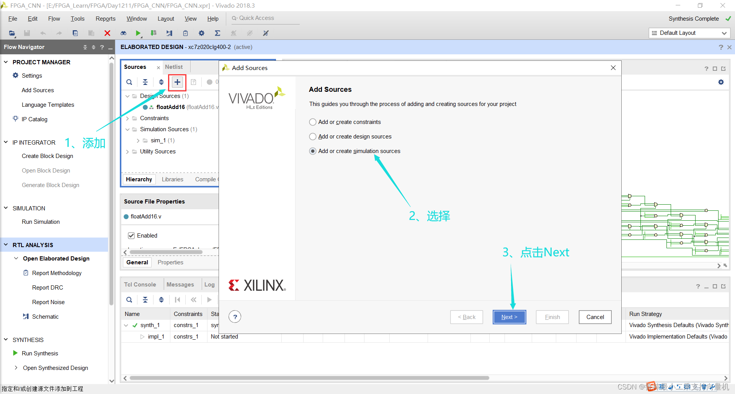Collapse the Design Sources tree node
The width and height of the screenshot is (735, 394).
pos(127,96)
